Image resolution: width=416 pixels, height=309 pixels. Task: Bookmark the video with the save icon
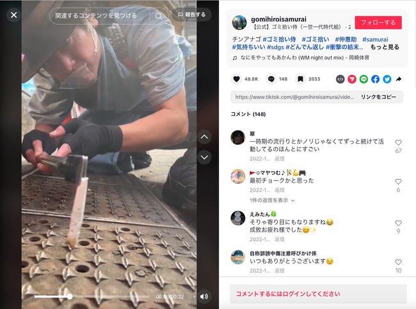(x=300, y=79)
